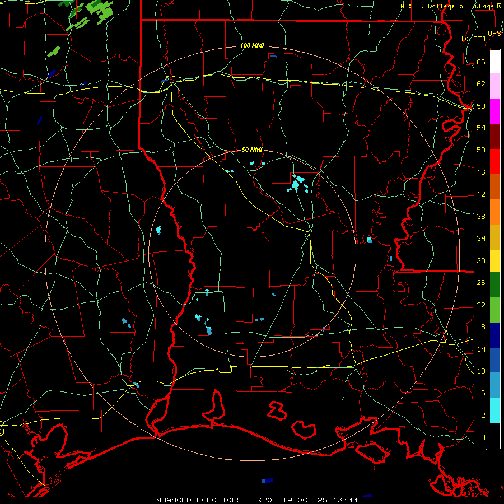Click the legend value "62"
This screenshot has height=504, width=504.
point(481,84)
